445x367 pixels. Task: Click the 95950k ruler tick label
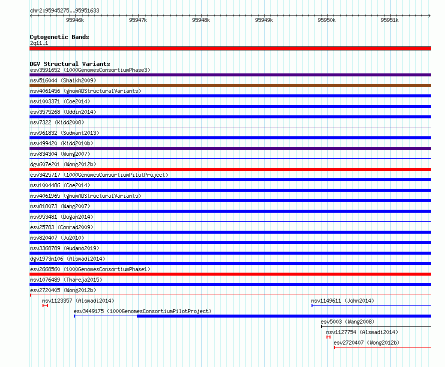pyautogui.click(x=326, y=20)
